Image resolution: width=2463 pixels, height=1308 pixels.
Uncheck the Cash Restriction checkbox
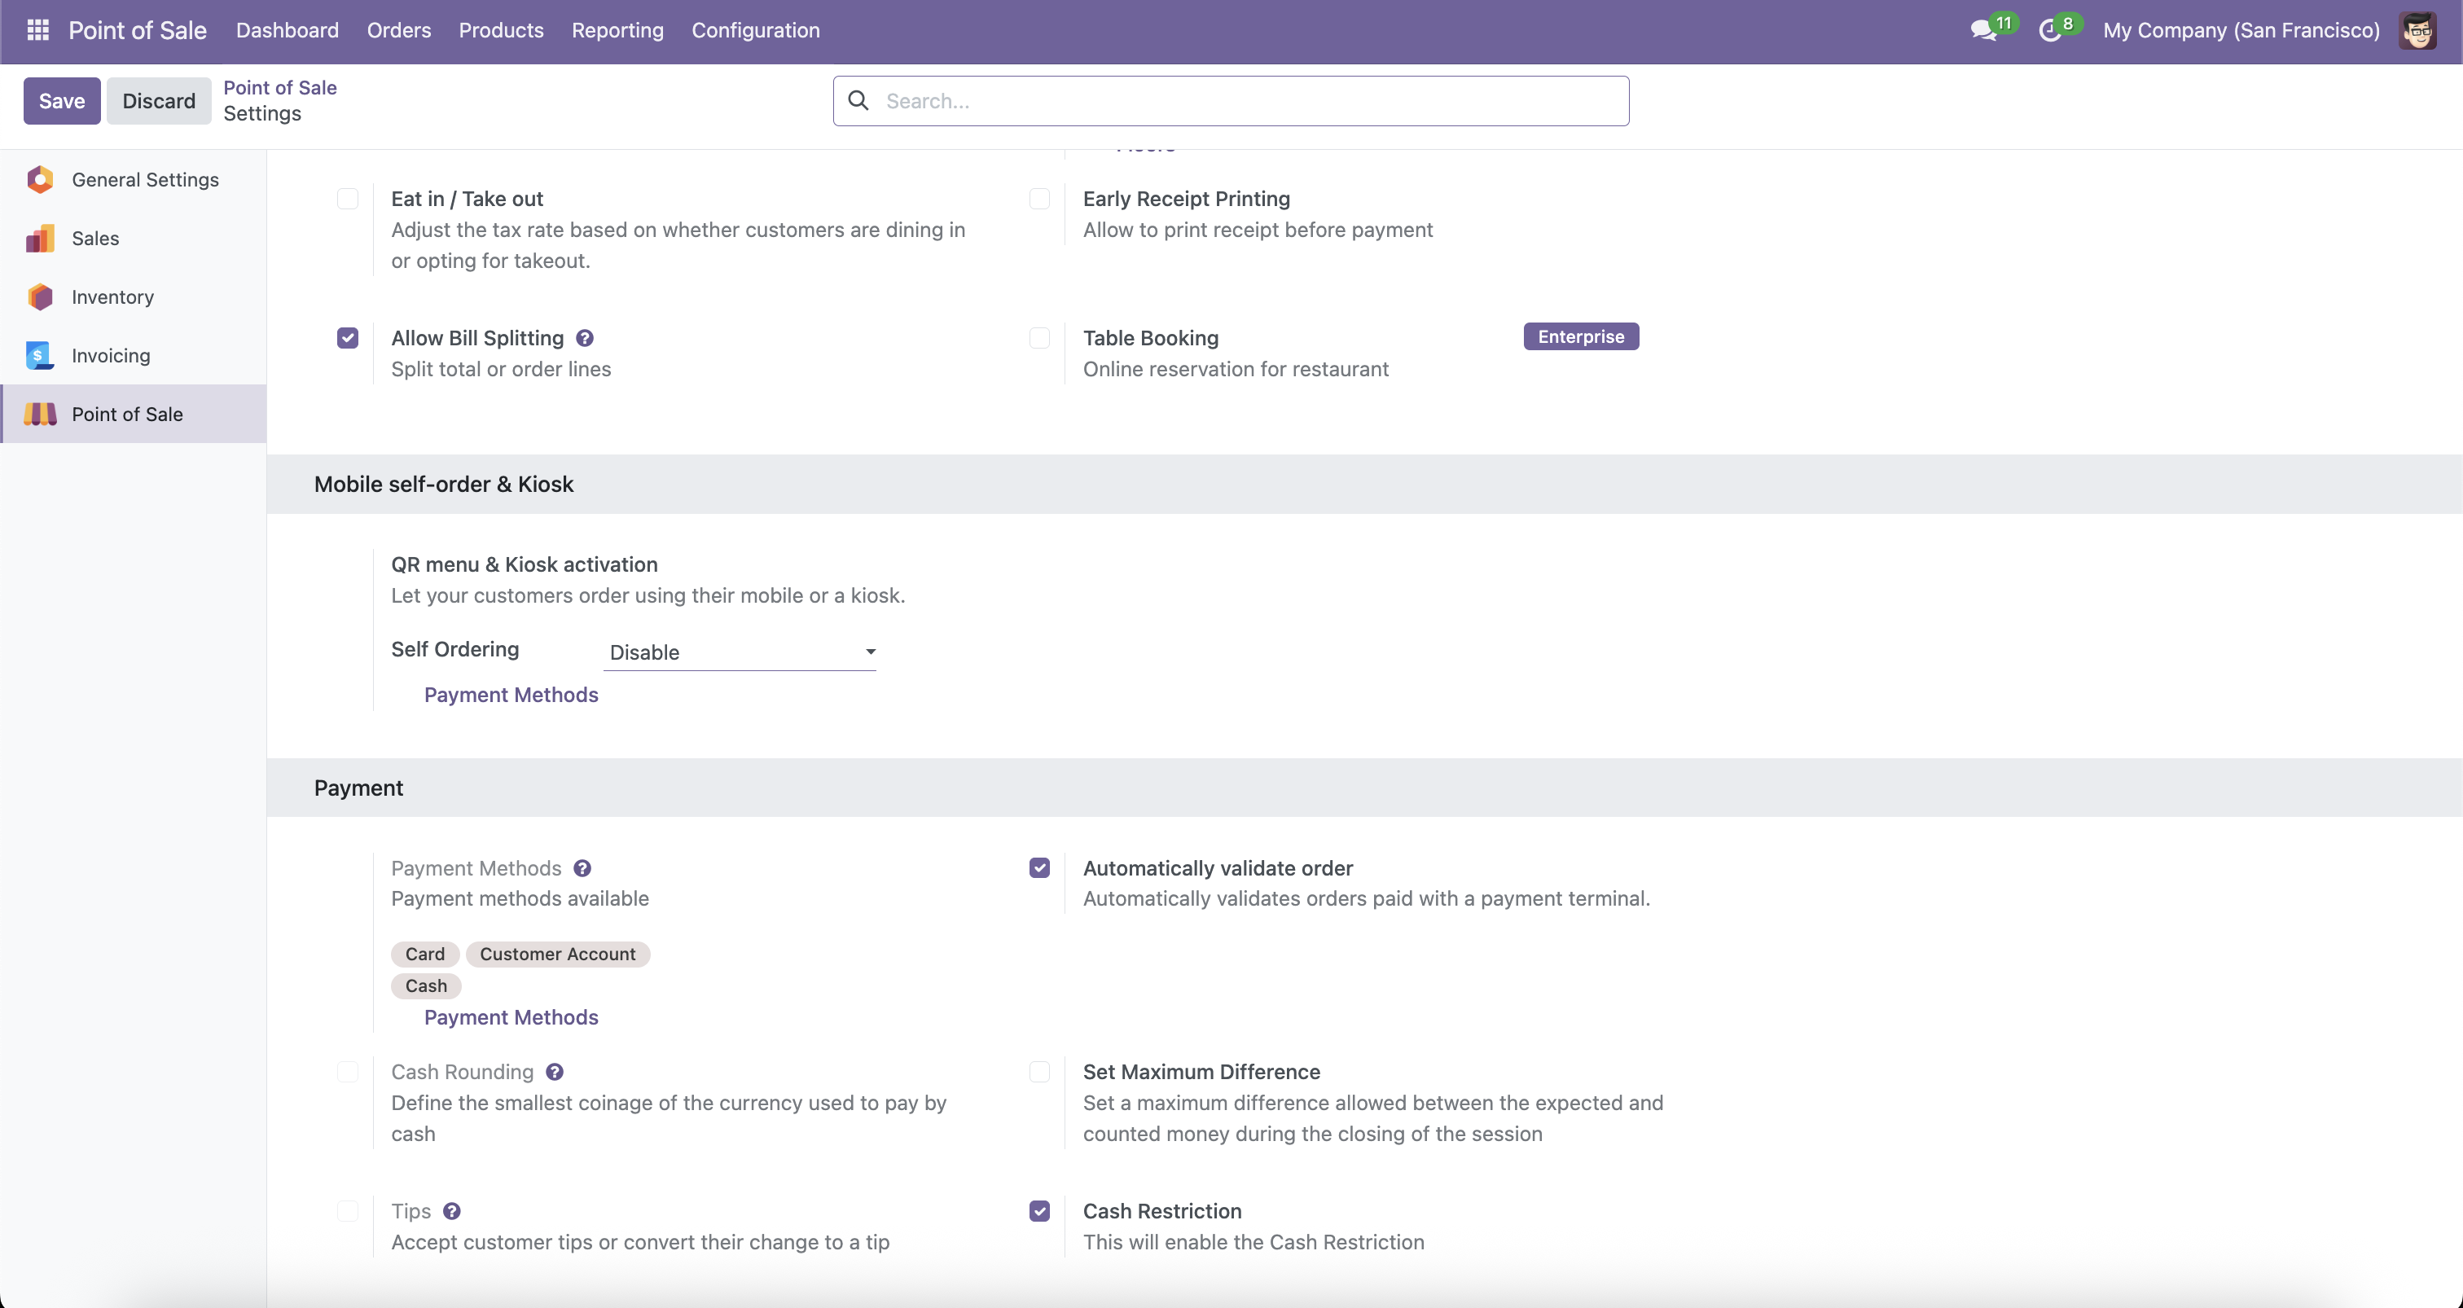coord(1039,1211)
